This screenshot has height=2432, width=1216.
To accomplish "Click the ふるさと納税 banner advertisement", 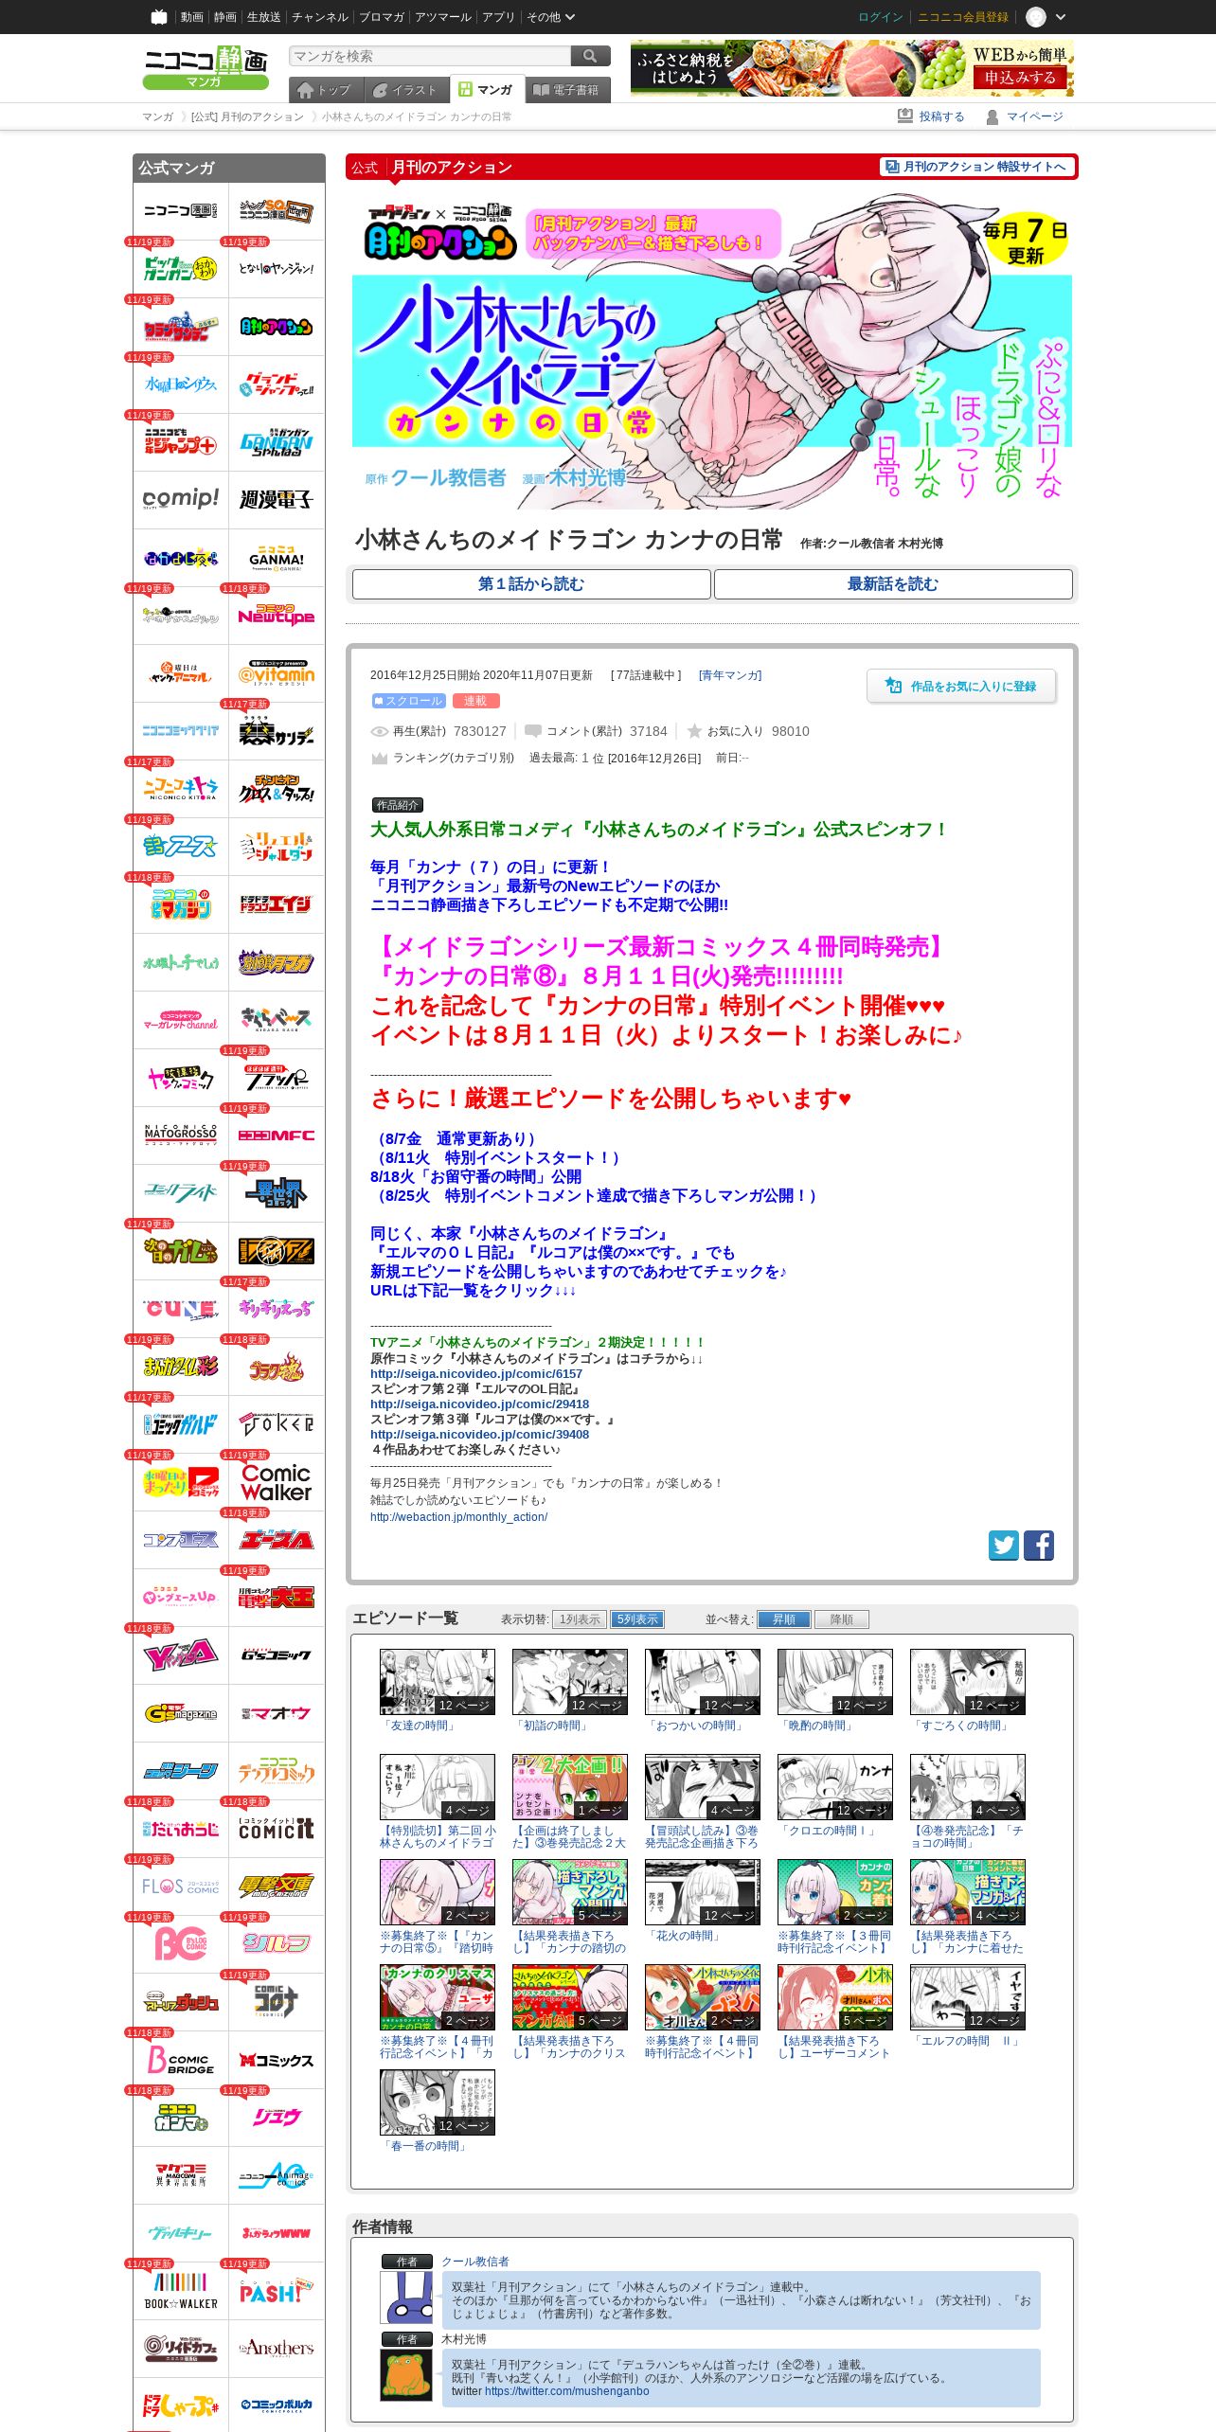I will (852, 67).
